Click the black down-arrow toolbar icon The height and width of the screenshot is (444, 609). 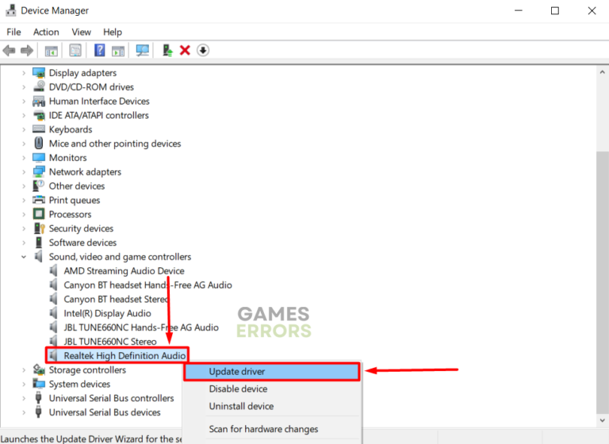point(203,51)
